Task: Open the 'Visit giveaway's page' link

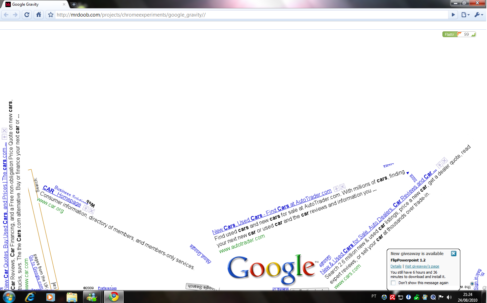Action: [x=422, y=266]
